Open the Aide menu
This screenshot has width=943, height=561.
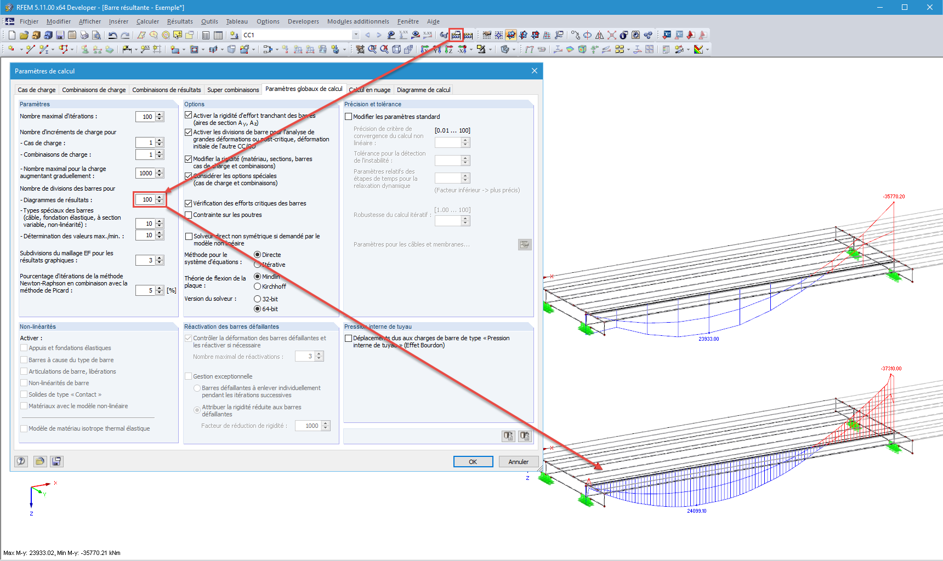coord(433,21)
